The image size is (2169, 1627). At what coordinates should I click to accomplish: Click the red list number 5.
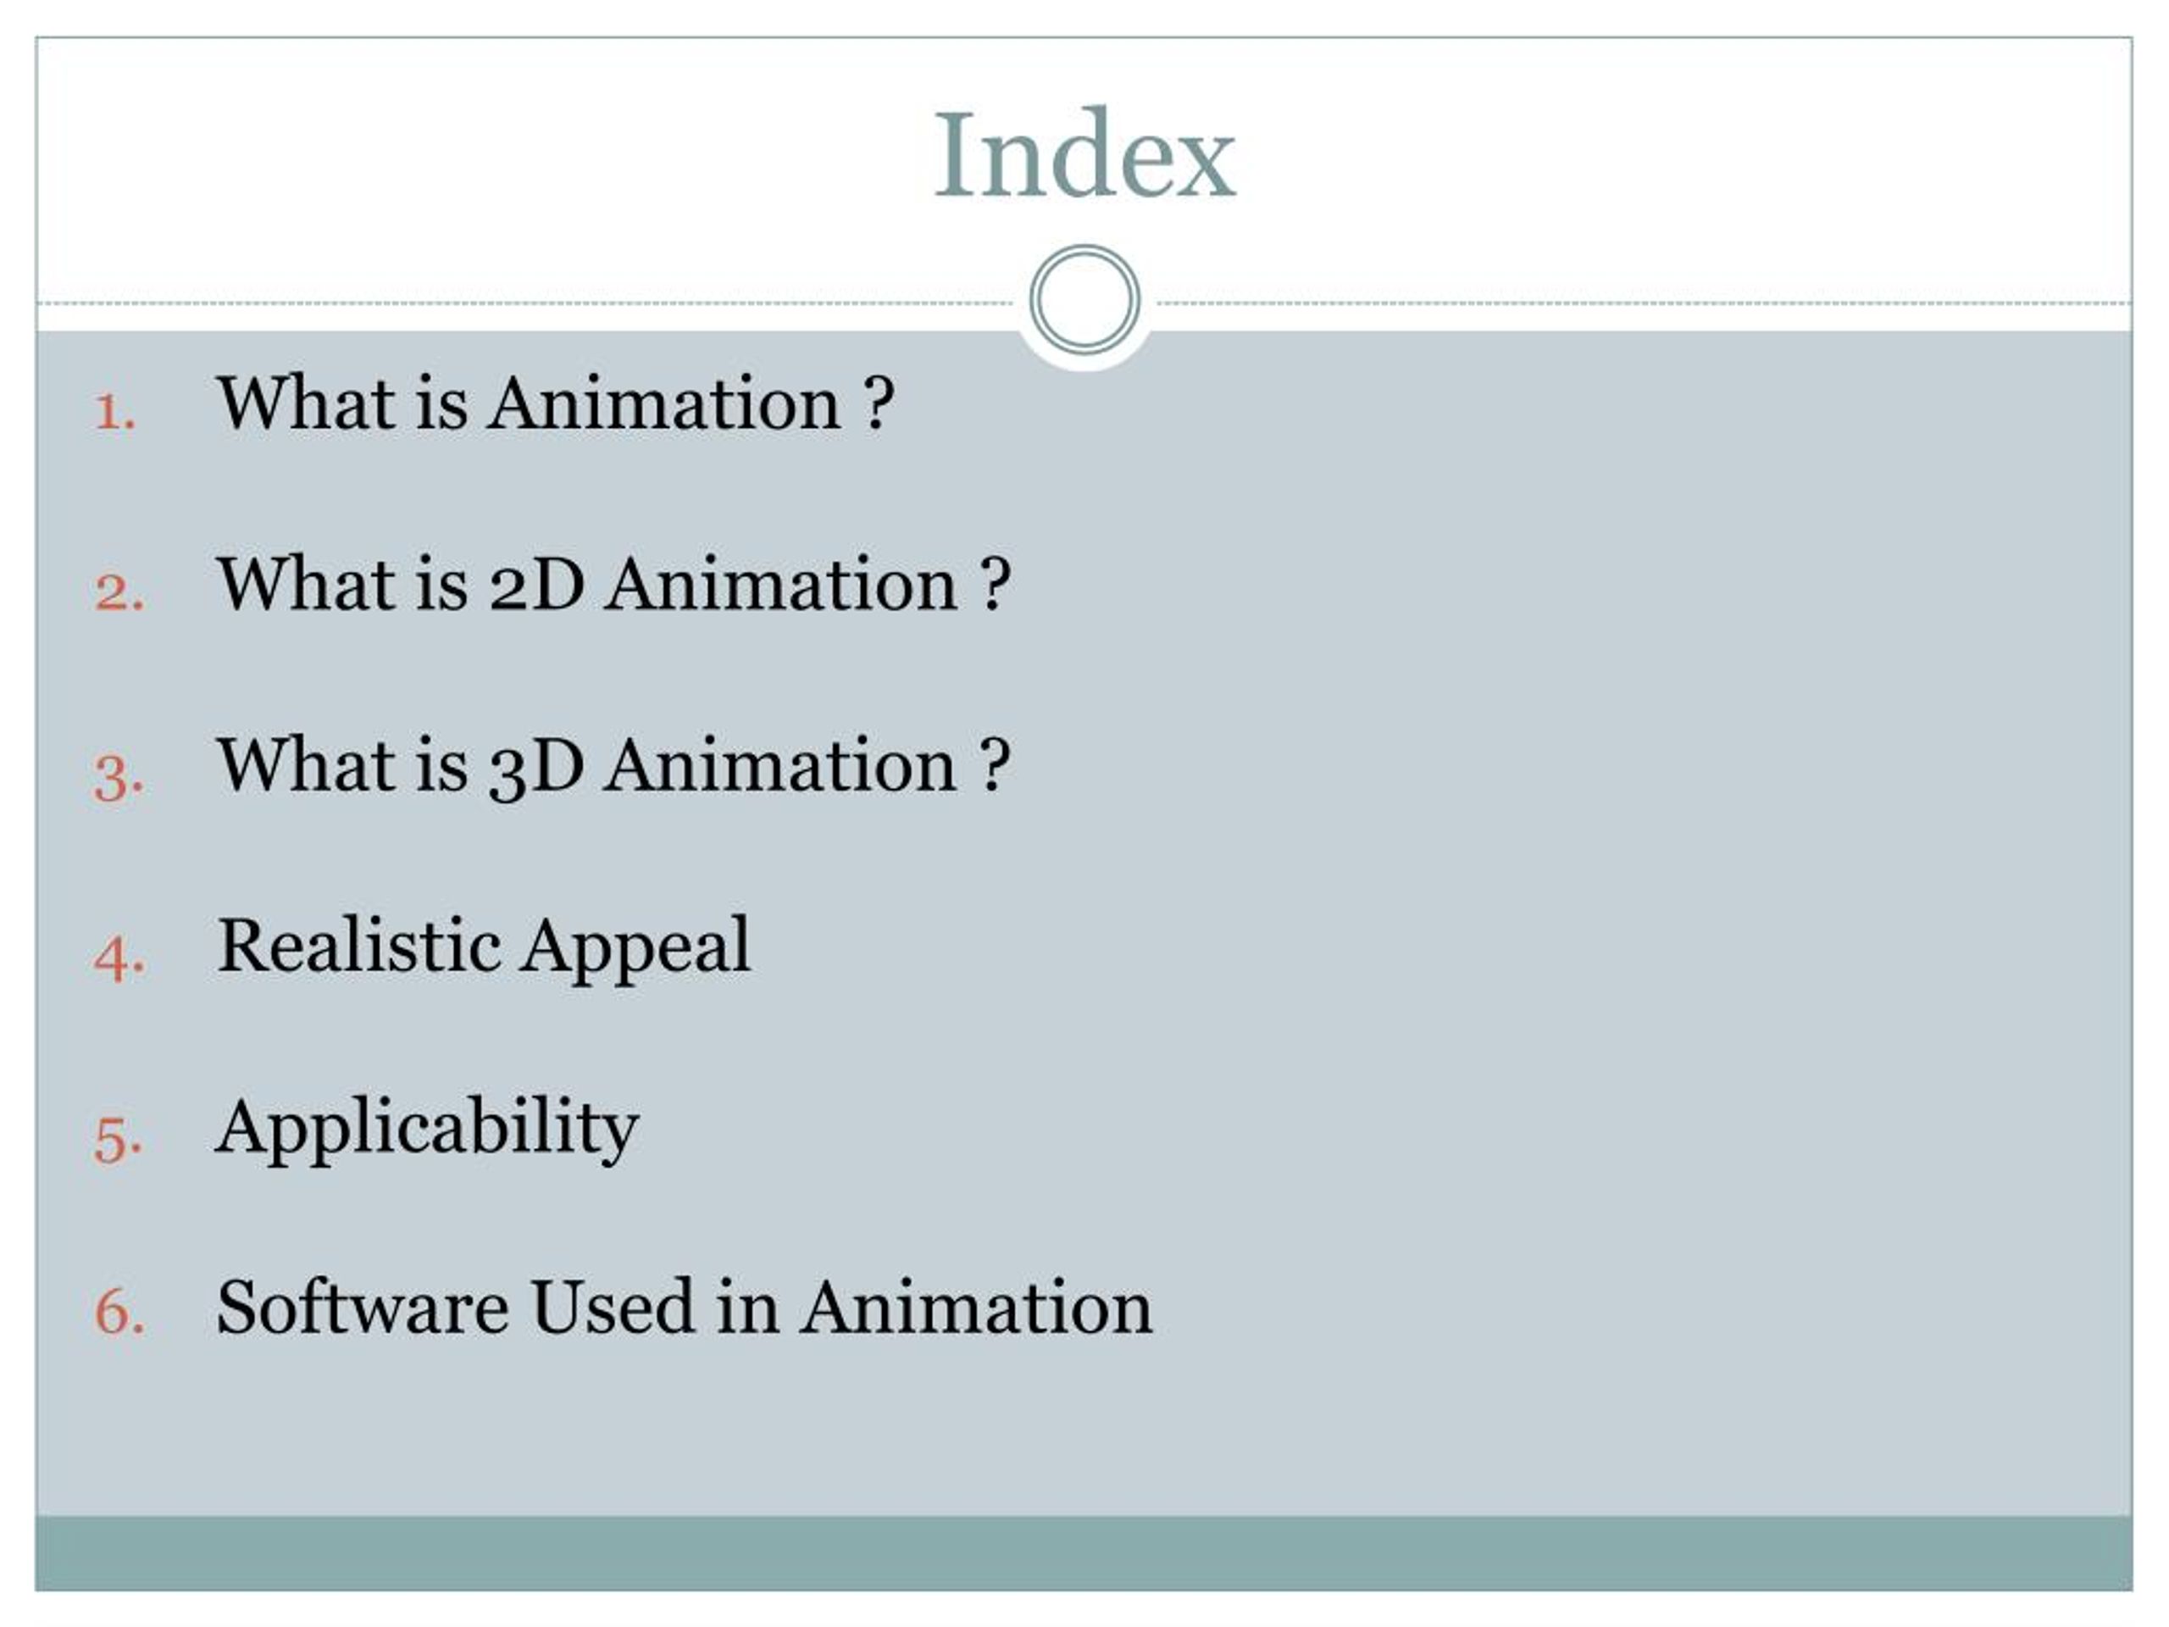[119, 1140]
